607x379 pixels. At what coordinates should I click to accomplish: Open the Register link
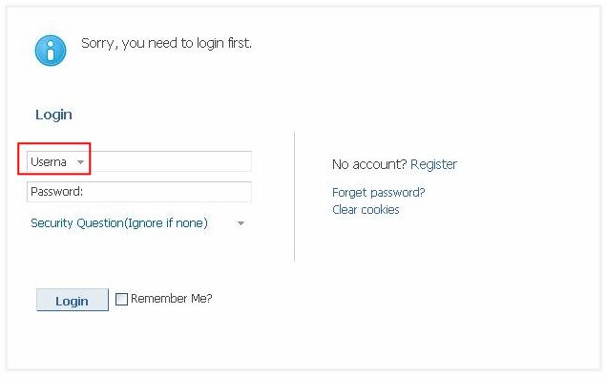[x=433, y=164]
